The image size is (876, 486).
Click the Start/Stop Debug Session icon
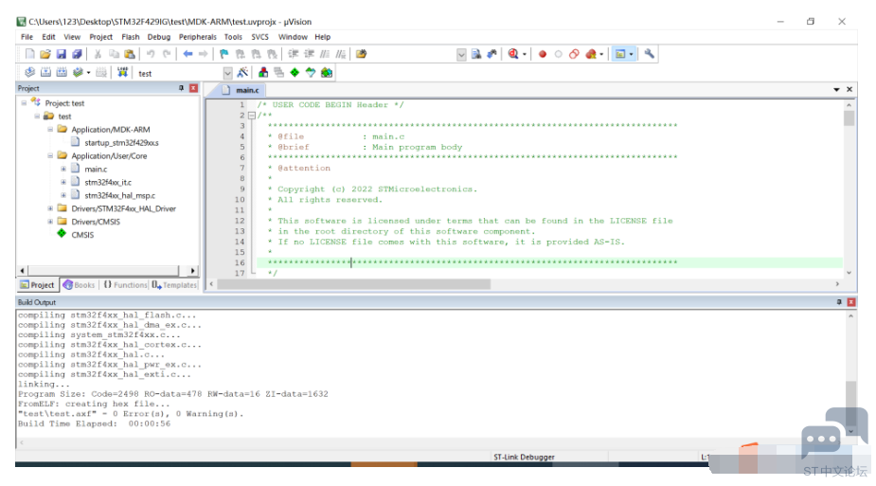pos(513,54)
